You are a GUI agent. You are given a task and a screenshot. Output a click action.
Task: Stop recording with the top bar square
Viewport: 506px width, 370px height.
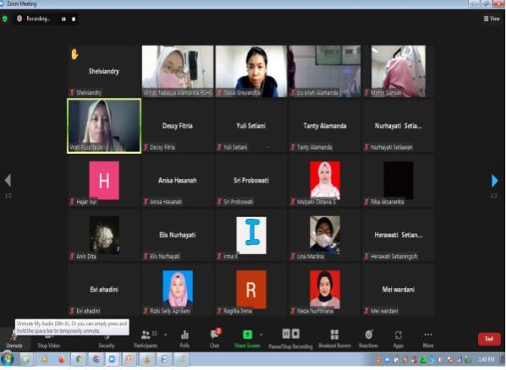tap(74, 19)
